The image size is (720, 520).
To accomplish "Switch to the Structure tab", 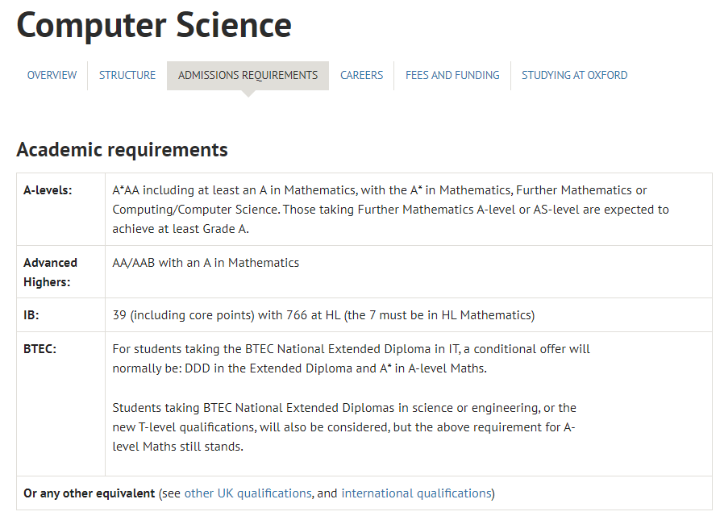I will tap(127, 75).
